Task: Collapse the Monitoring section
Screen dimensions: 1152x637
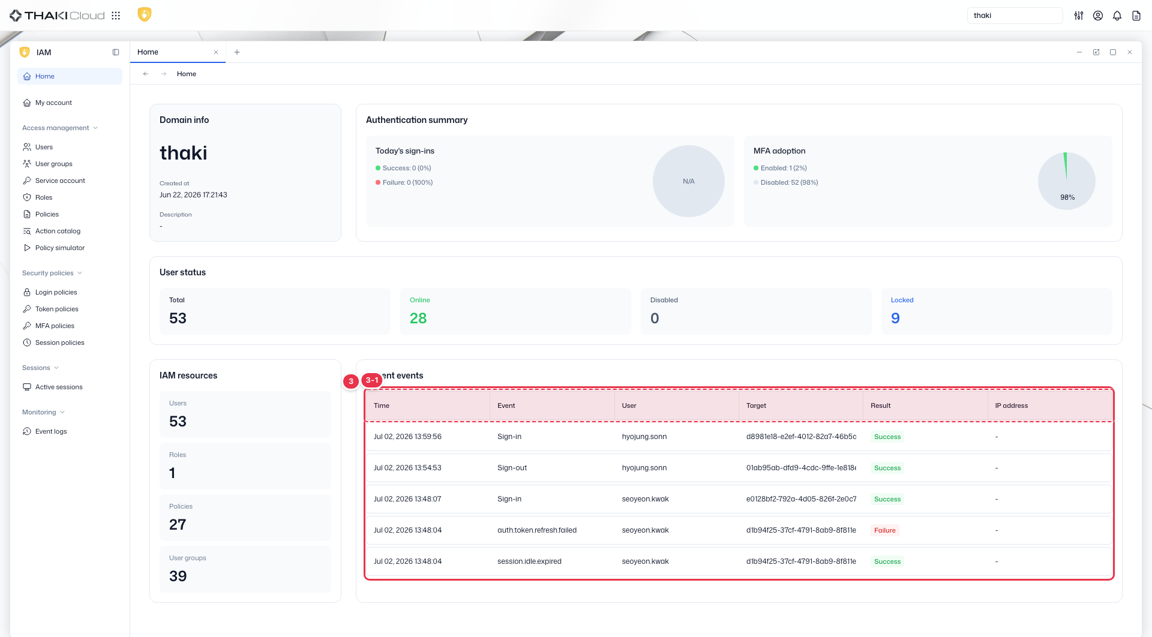Action: click(x=43, y=412)
